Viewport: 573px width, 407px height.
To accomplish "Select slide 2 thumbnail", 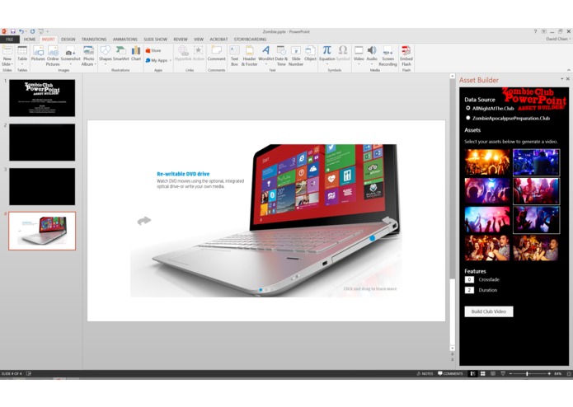I will pos(42,143).
